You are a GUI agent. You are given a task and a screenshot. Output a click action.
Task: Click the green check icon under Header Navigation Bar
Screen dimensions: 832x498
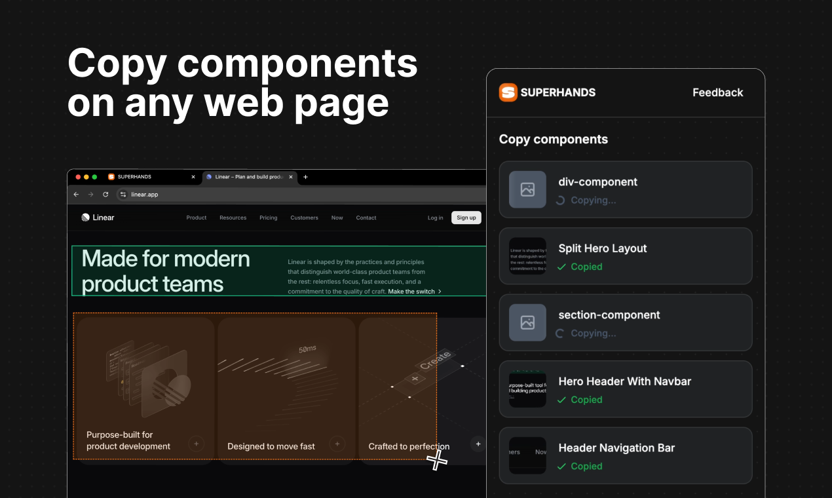[561, 467]
